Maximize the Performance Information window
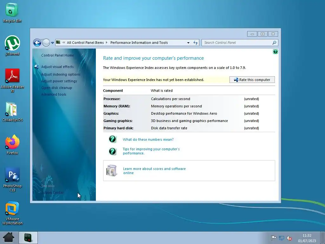The width and height of the screenshot is (325, 244). (x=262, y=34)
